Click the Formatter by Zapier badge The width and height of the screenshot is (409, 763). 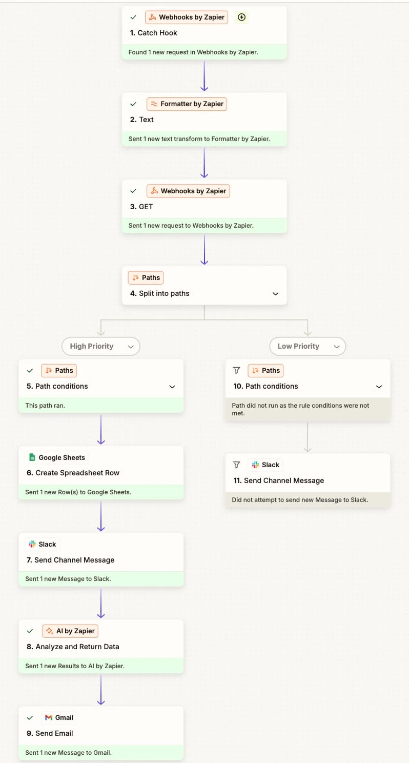(x=187, y=104)
